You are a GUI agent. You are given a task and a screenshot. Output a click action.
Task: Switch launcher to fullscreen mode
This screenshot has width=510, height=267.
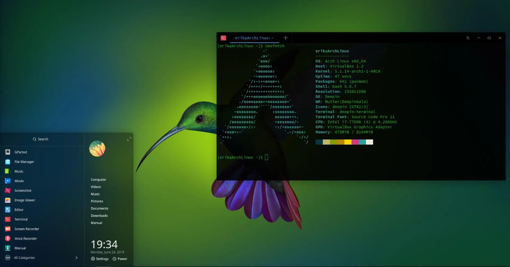tap(129, 139)
